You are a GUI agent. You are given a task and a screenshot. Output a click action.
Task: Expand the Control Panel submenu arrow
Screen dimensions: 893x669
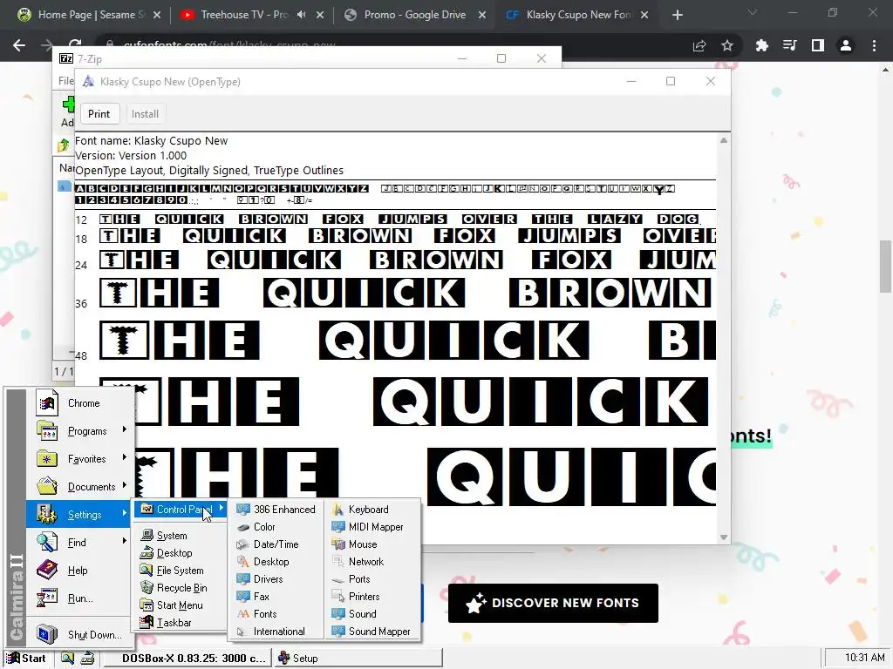pyautogui.click(x=221, y=508)
